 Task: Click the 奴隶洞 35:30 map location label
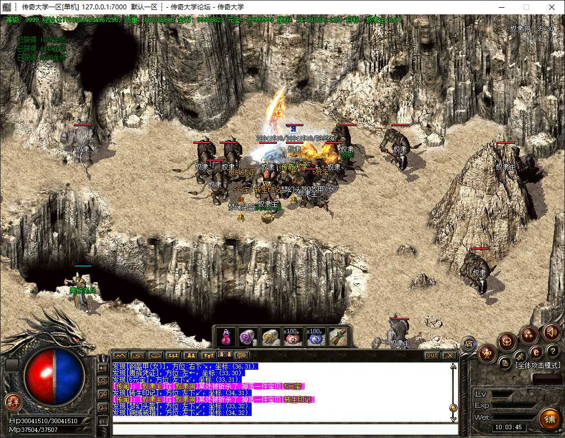531,29
